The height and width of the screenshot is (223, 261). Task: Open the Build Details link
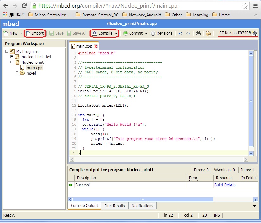point(225,185)
